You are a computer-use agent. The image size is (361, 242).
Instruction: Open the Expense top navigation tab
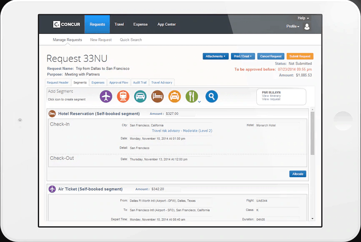tap(140, 25)
